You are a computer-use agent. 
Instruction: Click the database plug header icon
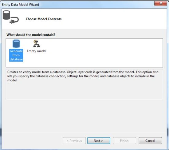(x=10, y=17)
